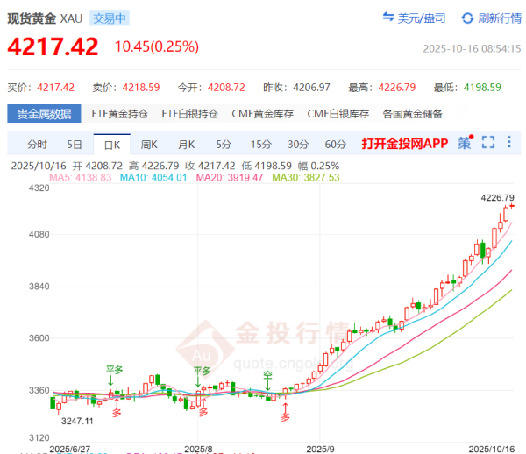Open the three-dot more options menu
Viewport: 526px width, 454px height.
[509, 142]
